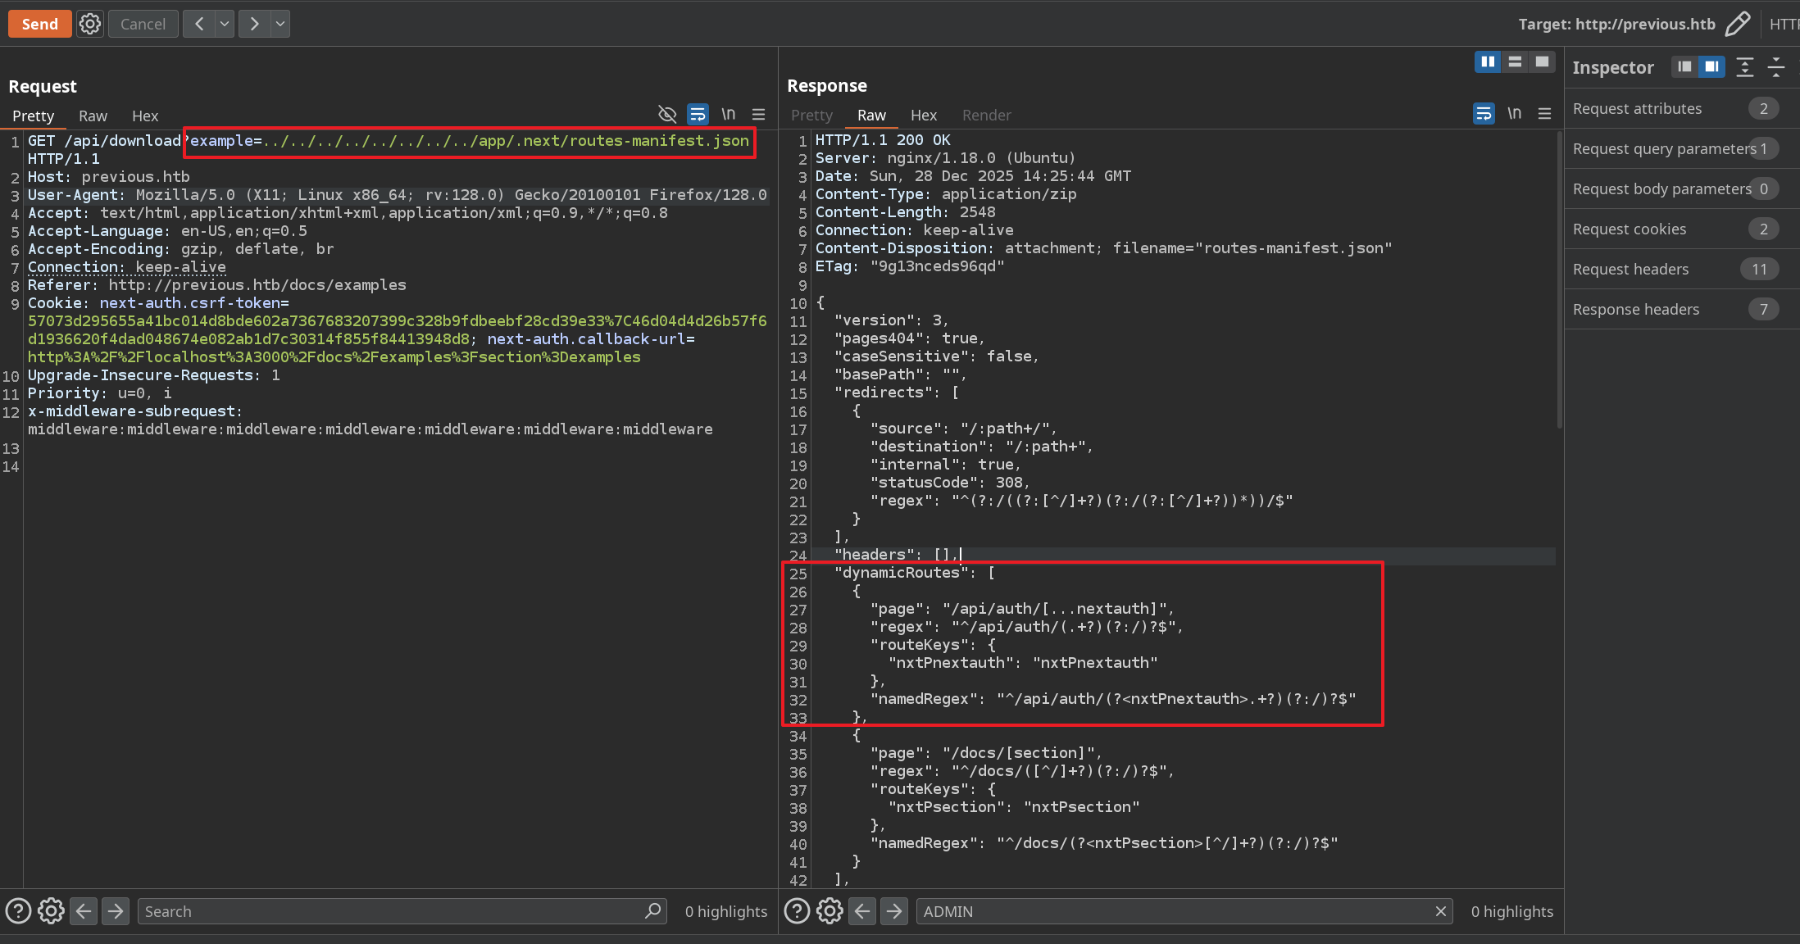Open the history forward dropdown arrow
This screenshot has height=944, width=1800.
pyautogui.click(x=280, y=24)
